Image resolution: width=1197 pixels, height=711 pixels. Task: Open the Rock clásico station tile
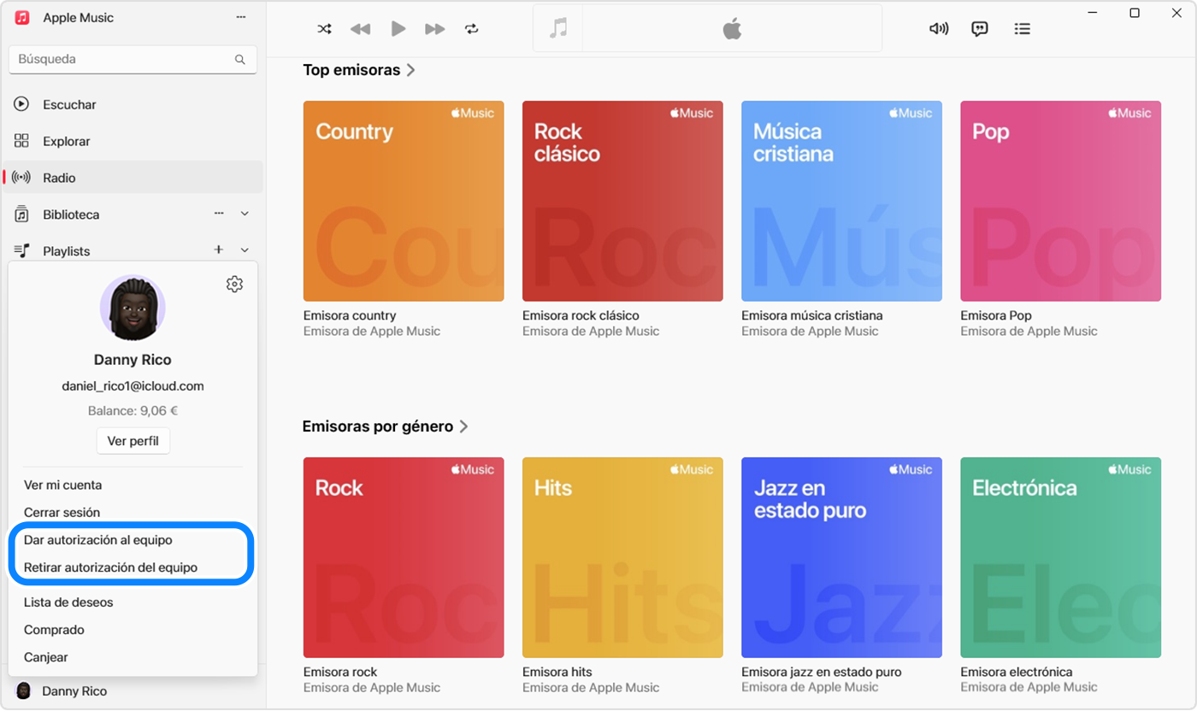622,201
